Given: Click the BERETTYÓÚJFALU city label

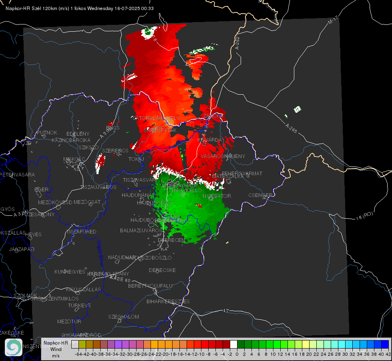Looking at the screenshot, I should tap(150, 286).
